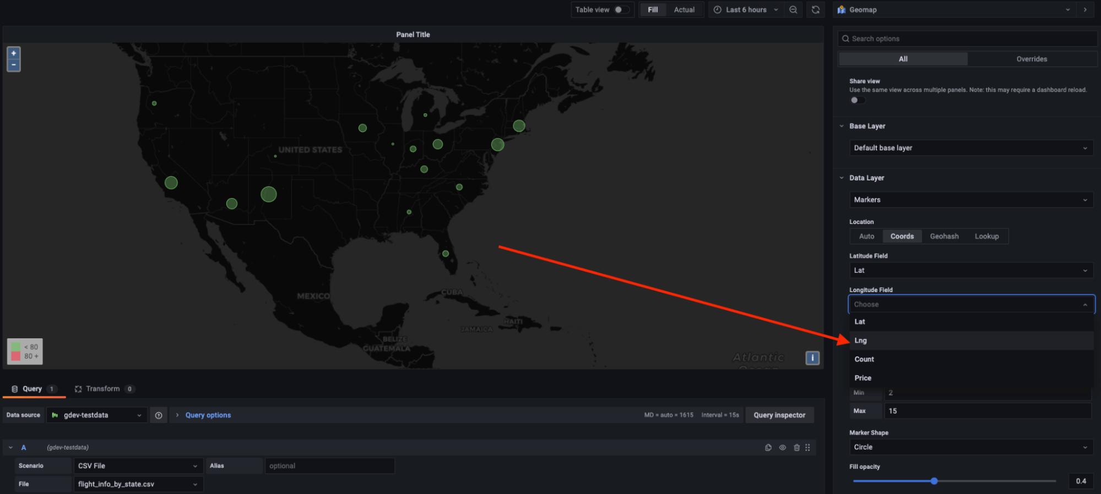Screen dimensions: 1101x494
Task: Turn on the Share view toggle
Action: point(857,100)
